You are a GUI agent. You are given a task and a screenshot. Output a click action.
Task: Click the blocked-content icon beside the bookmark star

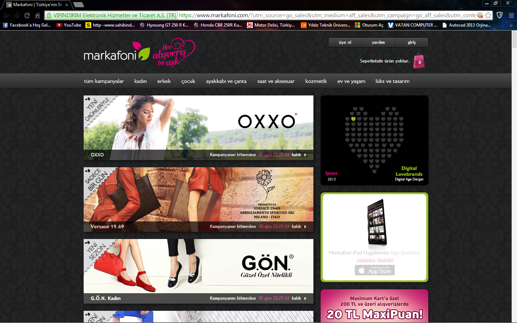point(480,15)
